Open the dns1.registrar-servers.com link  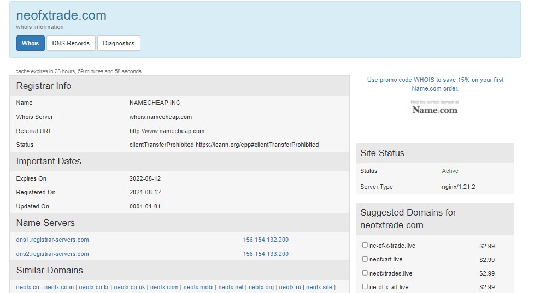(52, 240)
